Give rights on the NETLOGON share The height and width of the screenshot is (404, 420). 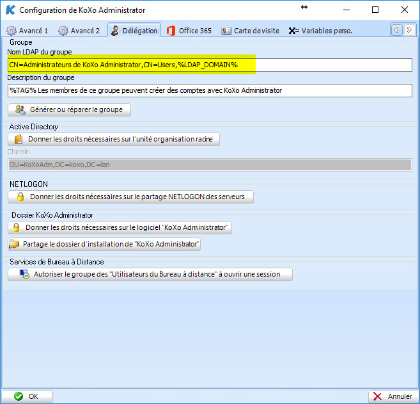(130, 197)
